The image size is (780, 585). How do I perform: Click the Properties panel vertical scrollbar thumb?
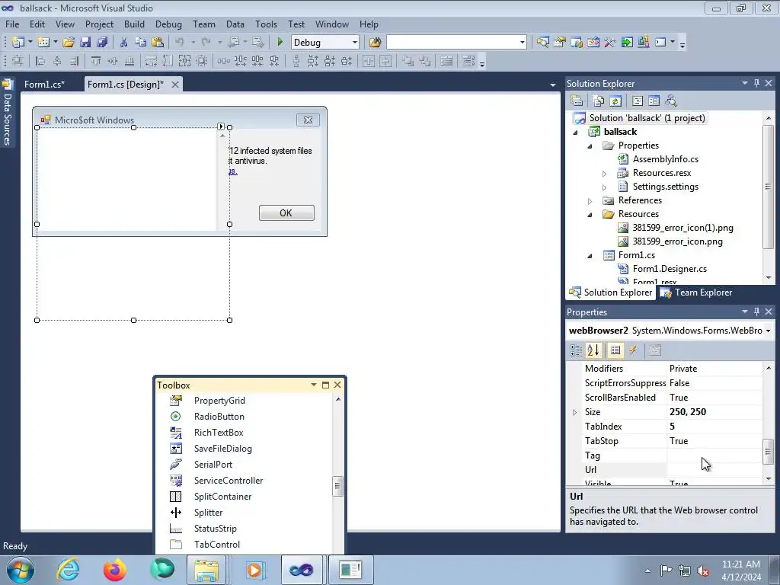click(x=769, y=451)
